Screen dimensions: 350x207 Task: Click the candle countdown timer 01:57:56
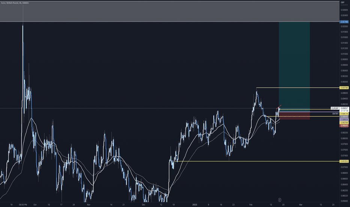coord(344,111)
